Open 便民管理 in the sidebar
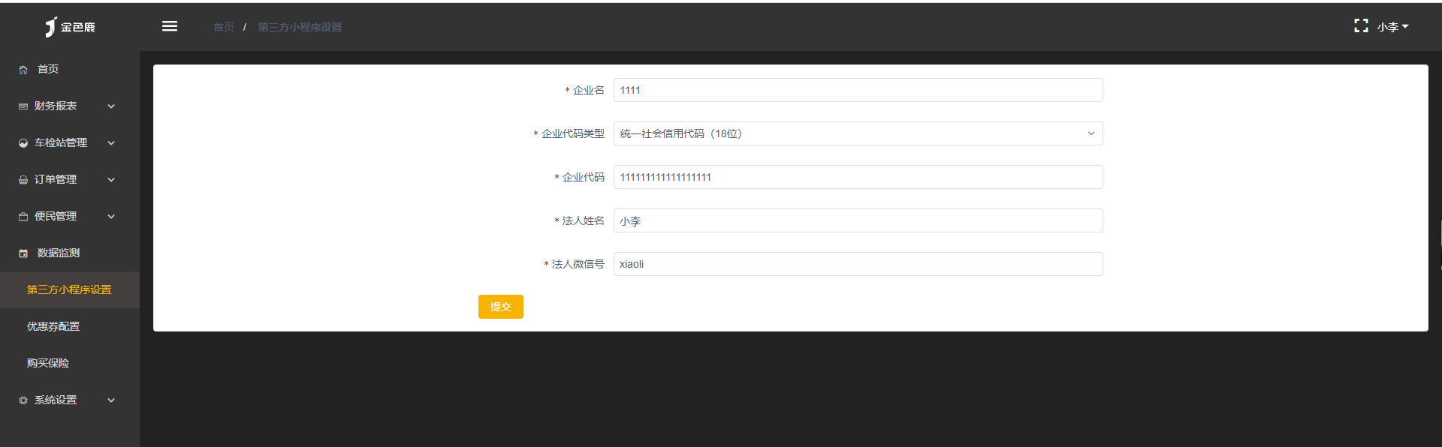The width and height of the screenshot is (1442, 447). pos(70,216)
